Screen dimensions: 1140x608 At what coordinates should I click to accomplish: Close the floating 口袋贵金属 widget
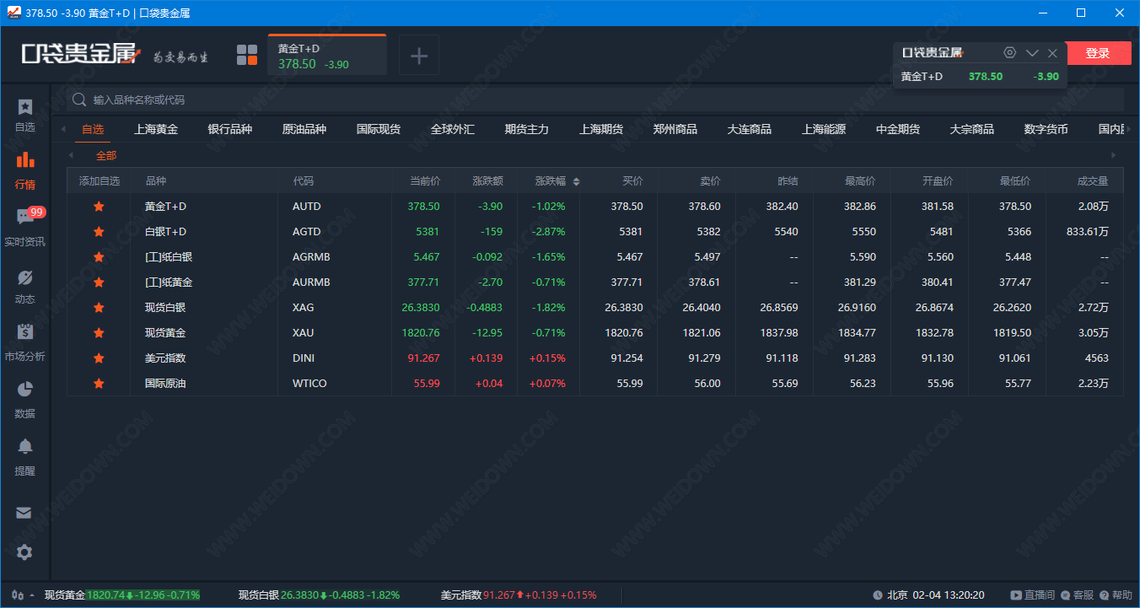click(x=1052, y=53)
